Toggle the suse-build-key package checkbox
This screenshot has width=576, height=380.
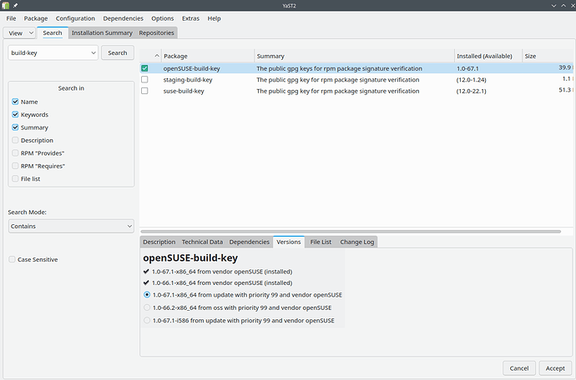click(x=144, y=91)
